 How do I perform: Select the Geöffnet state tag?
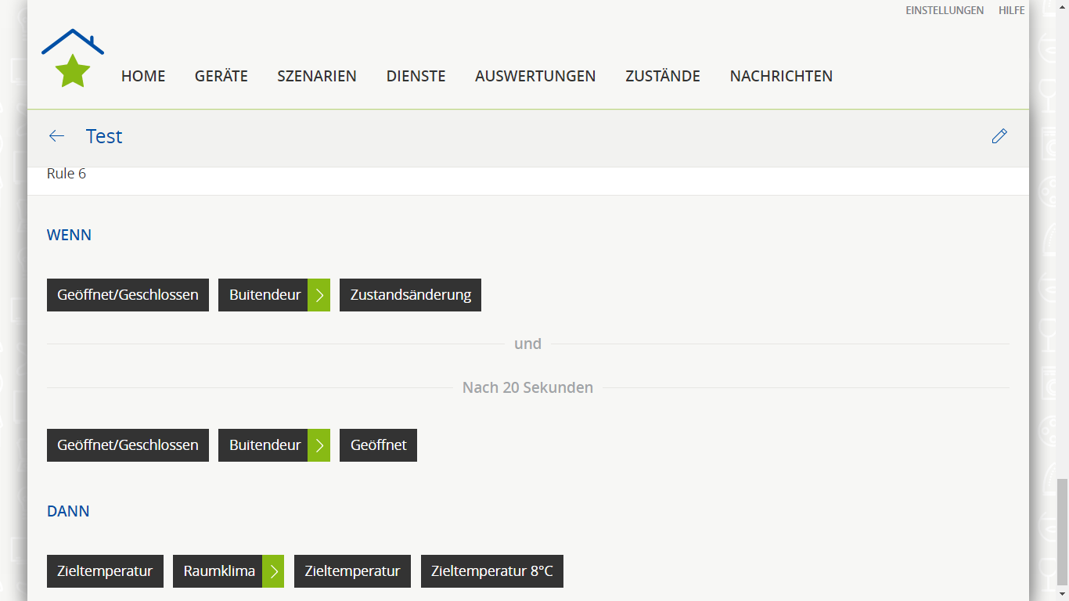point(378,445)
